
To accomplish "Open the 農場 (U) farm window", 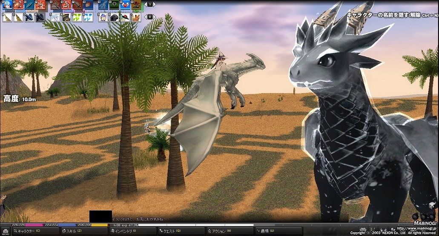I will pos(278,231).
